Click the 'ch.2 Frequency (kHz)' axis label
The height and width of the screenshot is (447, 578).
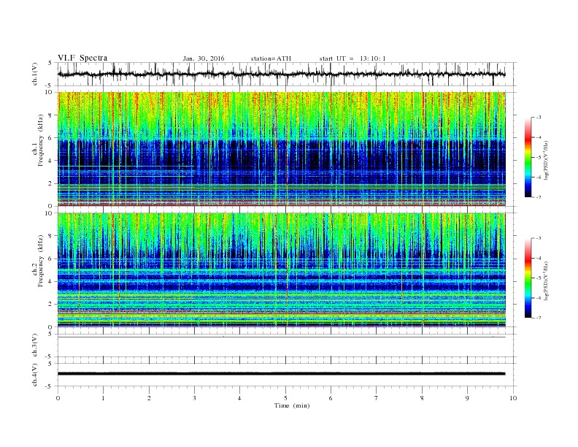pos(38,261)
